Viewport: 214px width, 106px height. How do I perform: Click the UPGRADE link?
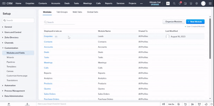(155, 5)
